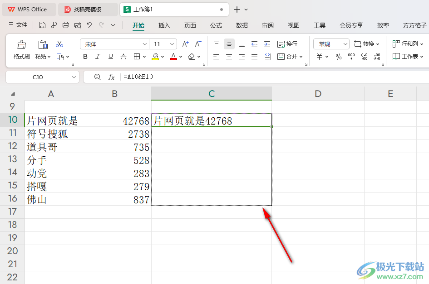
Task: Open the Review (审阅) tab
Action: point(267,25)
